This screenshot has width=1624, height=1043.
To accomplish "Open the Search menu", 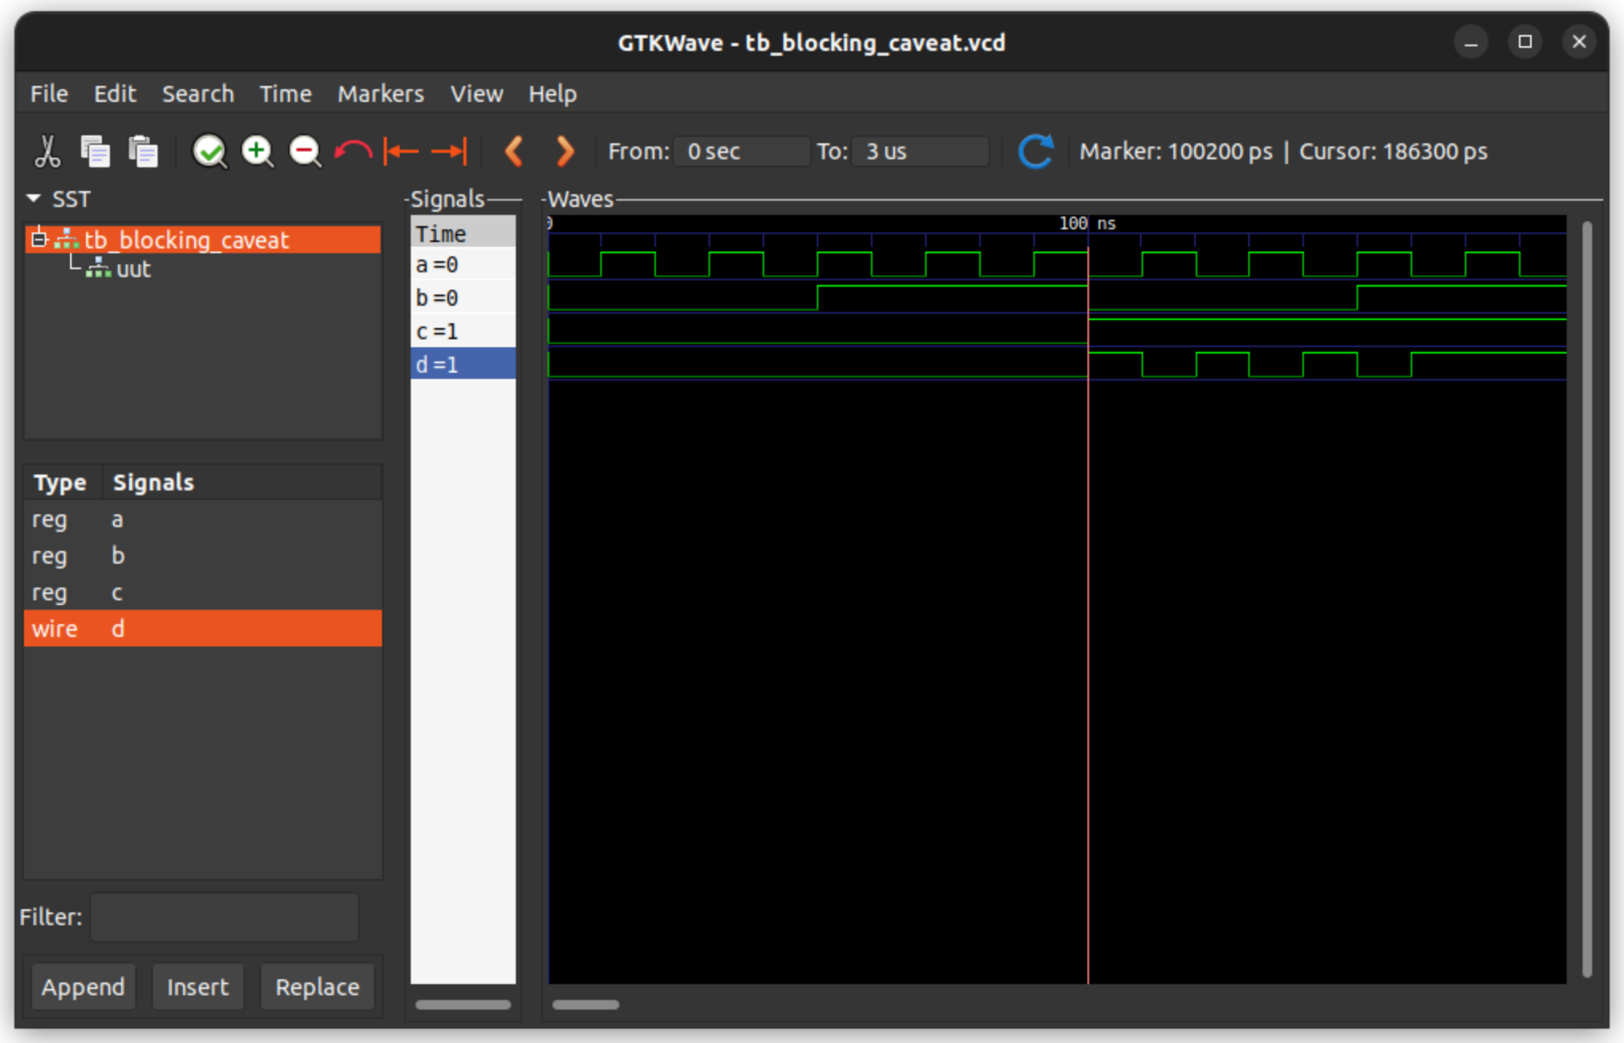I will tap(197, 93).
